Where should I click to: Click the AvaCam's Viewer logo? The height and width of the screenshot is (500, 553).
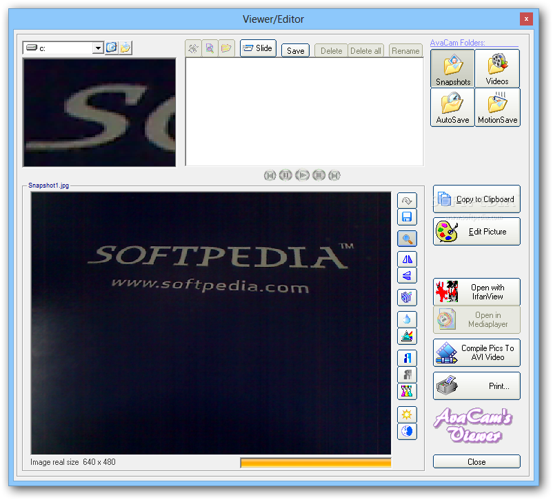(x=472, y=426)
